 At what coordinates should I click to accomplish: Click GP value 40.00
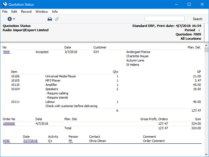pos(197,102)
